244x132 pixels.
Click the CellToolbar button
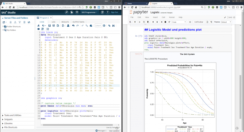tap(199, 22)
